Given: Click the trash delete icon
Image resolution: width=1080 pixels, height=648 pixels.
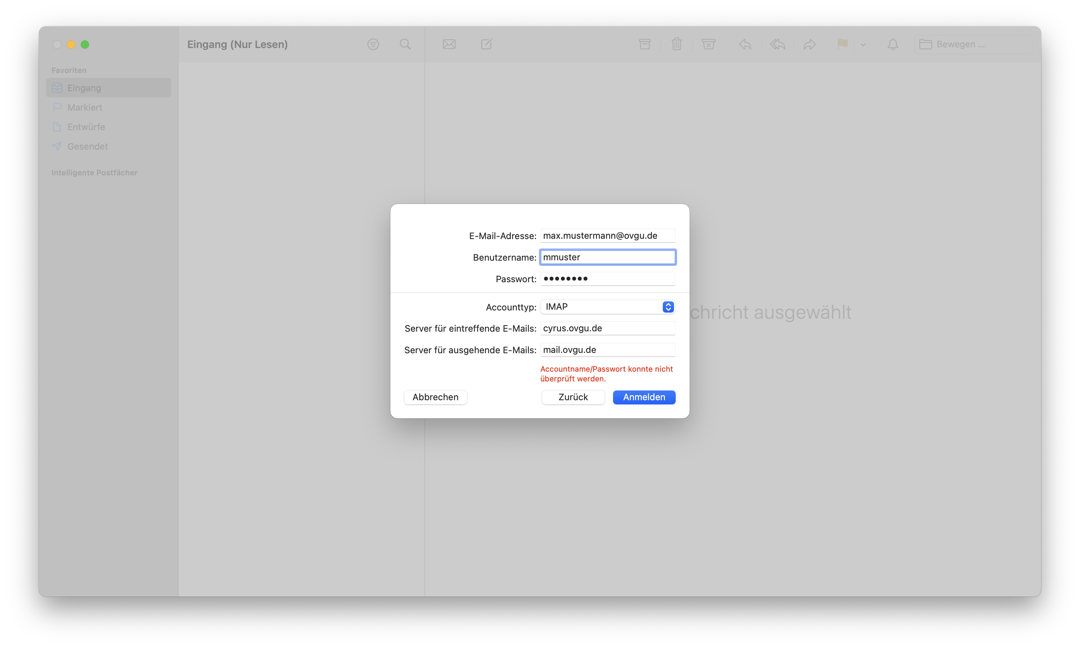Looking at the screenshot, I should click(676, 44).
